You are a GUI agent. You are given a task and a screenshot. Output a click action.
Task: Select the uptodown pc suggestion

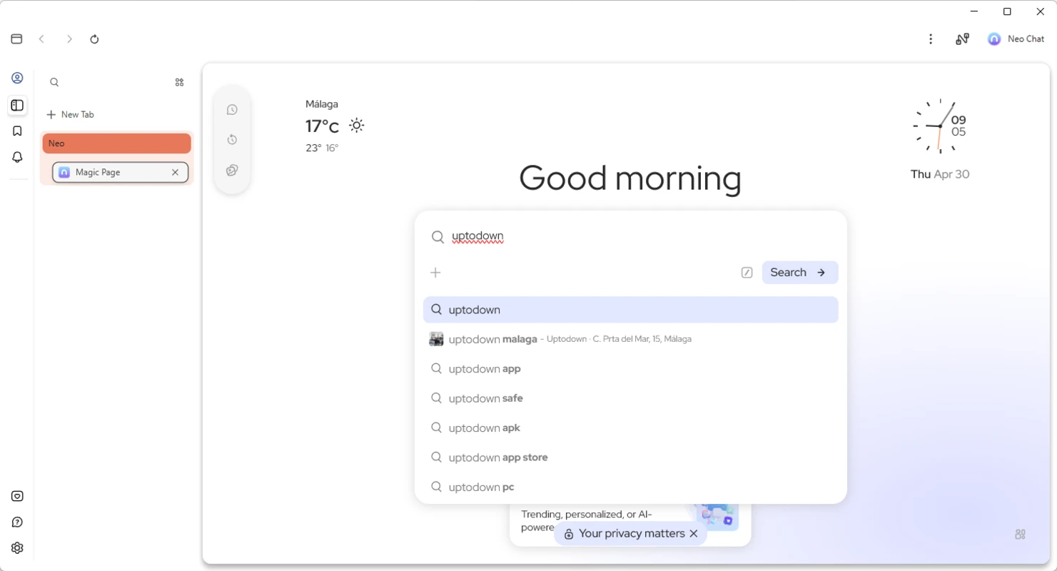[x=631, y=487]
